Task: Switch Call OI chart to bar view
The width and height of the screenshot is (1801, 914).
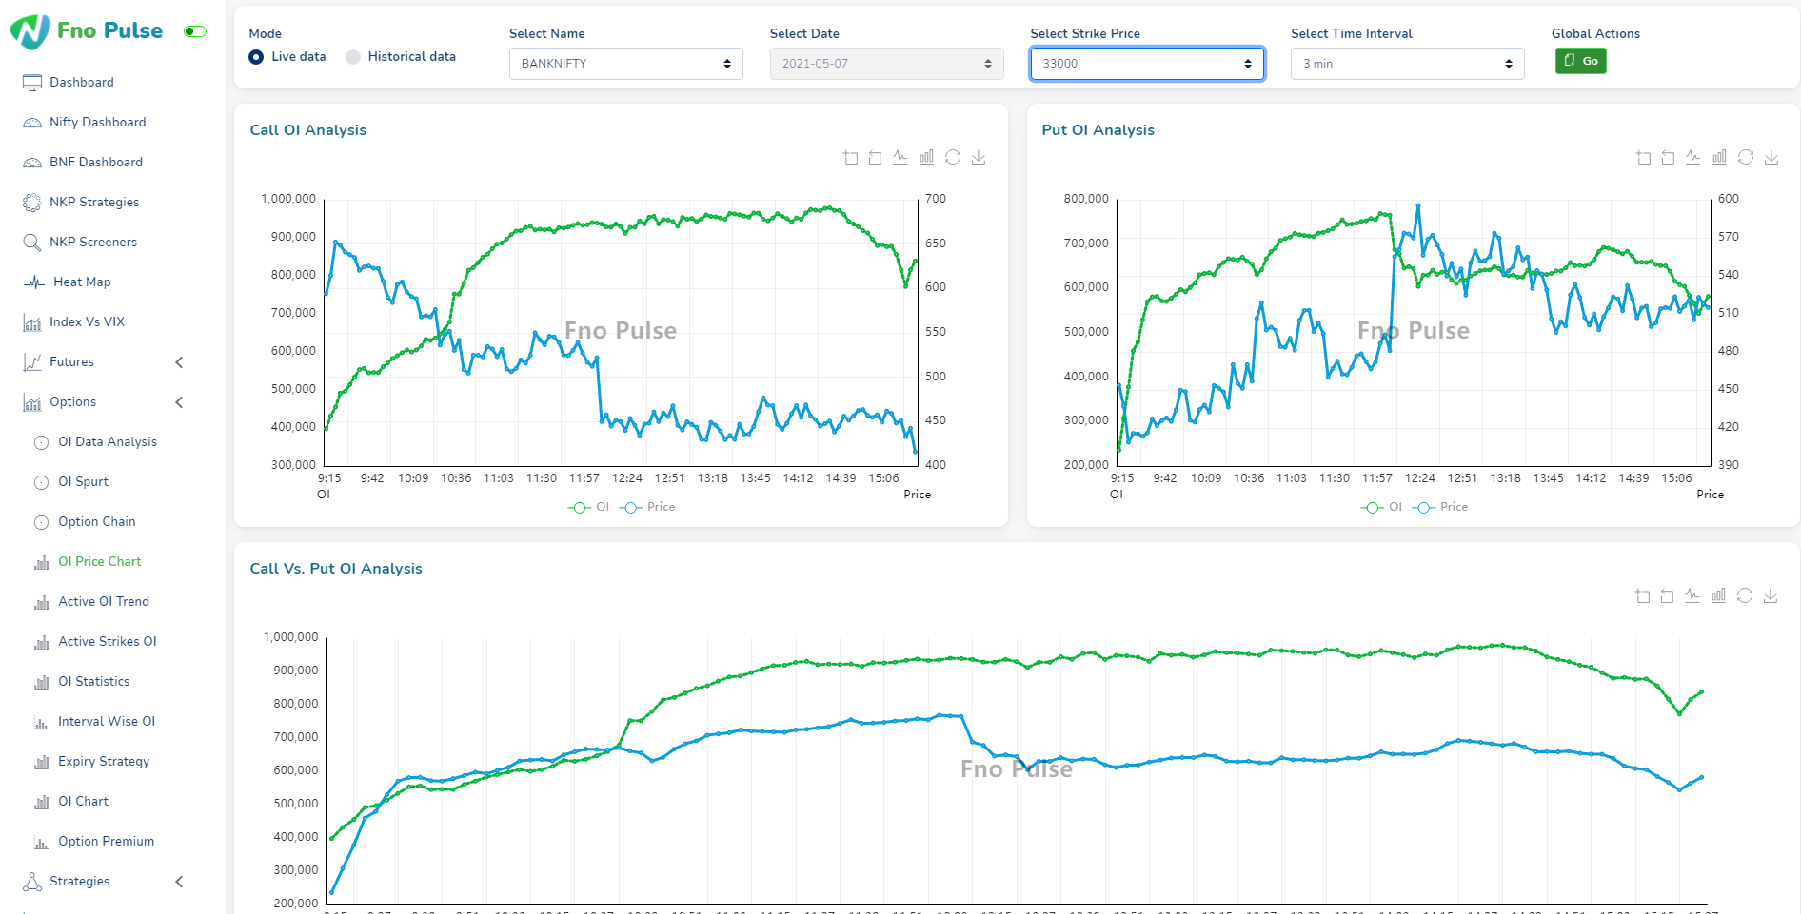Action: click(x=926, y=157)
